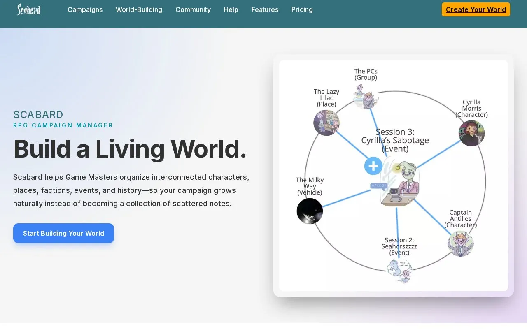Click the 'Session 2: Seahorszzzz (Event)' label
Image resolution: width=527 pixels, height=329 pixels.
pos(399,246)
